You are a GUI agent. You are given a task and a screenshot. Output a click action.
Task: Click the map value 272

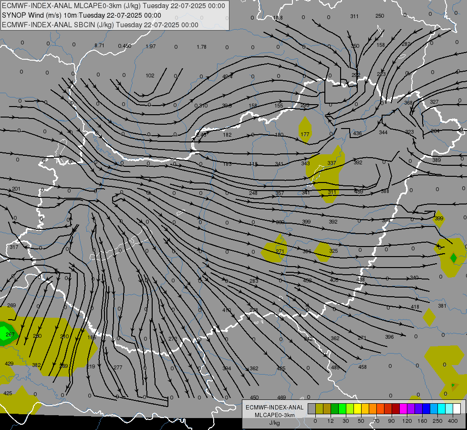173,339
